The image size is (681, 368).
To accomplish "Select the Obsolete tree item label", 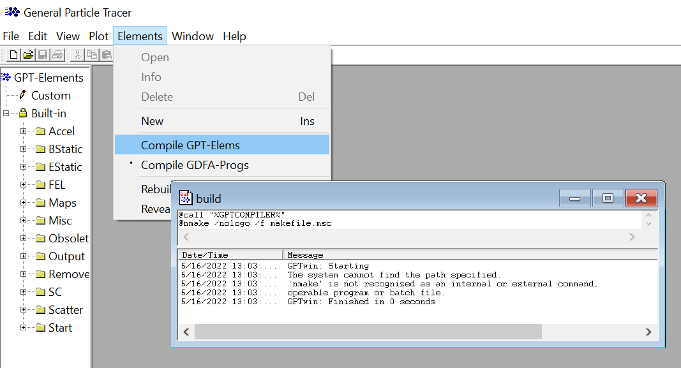I will click(69, 239).
